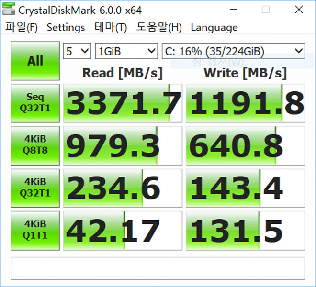This screenshot has width=316, height=287.
Task: Click the empty comment field at bottom
Action: (158, 268)
